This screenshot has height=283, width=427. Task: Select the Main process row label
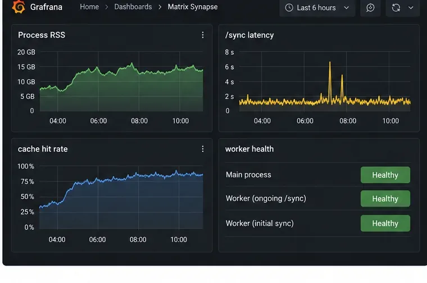(x=248, y=175)
